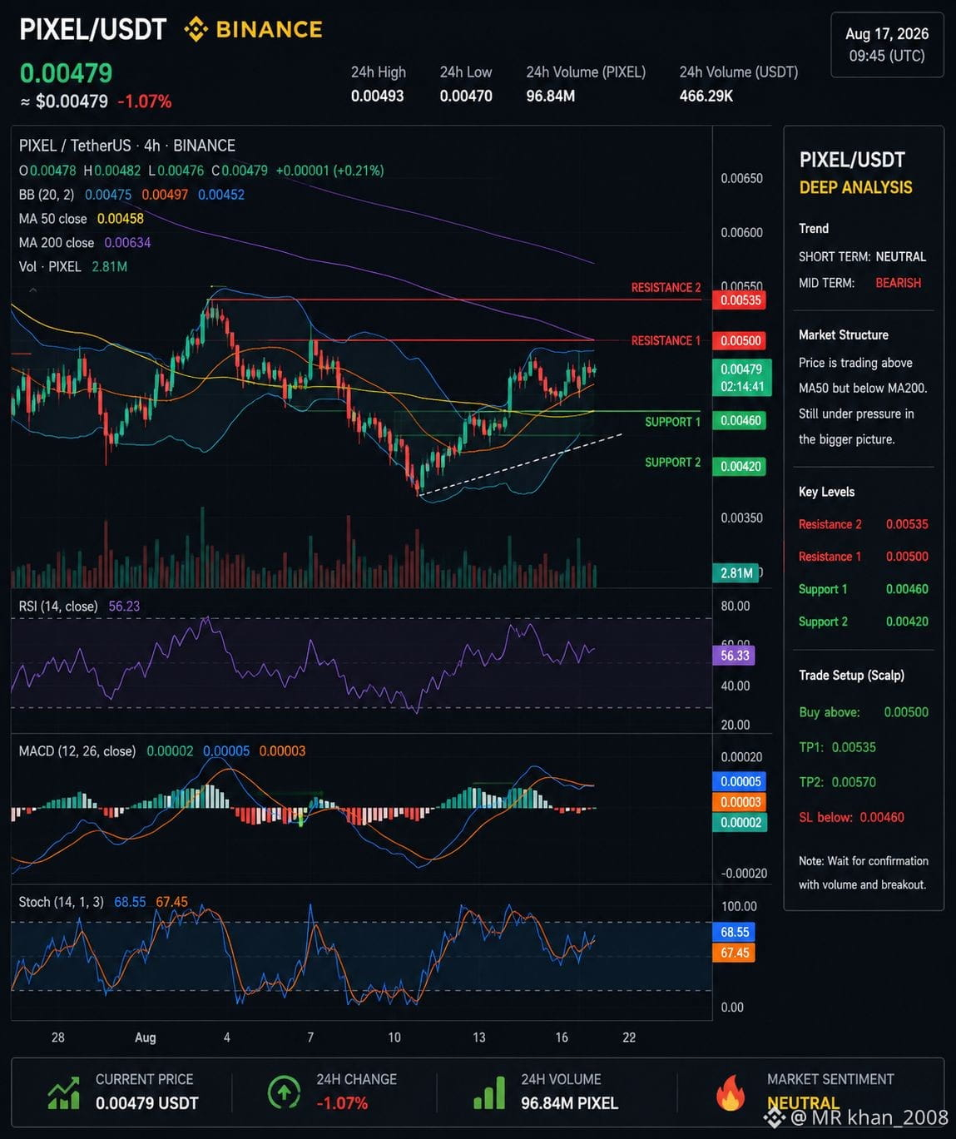Click the orange 67.45 Stoch axis tag

(x=734, y=953)
